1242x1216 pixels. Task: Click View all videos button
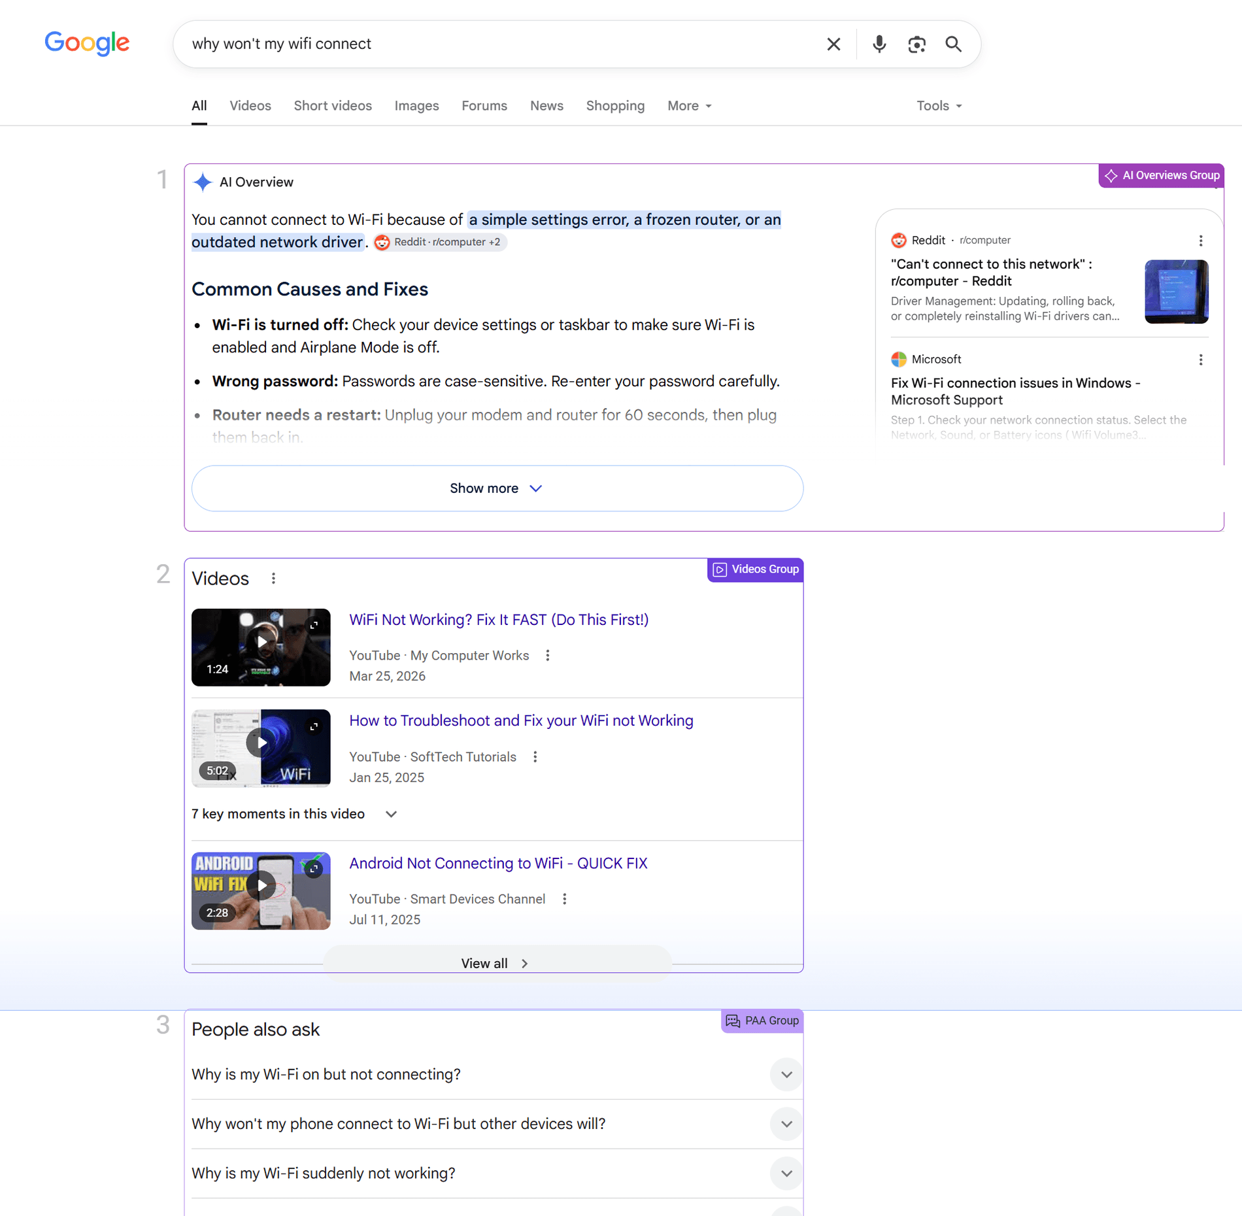pos(497,963)
